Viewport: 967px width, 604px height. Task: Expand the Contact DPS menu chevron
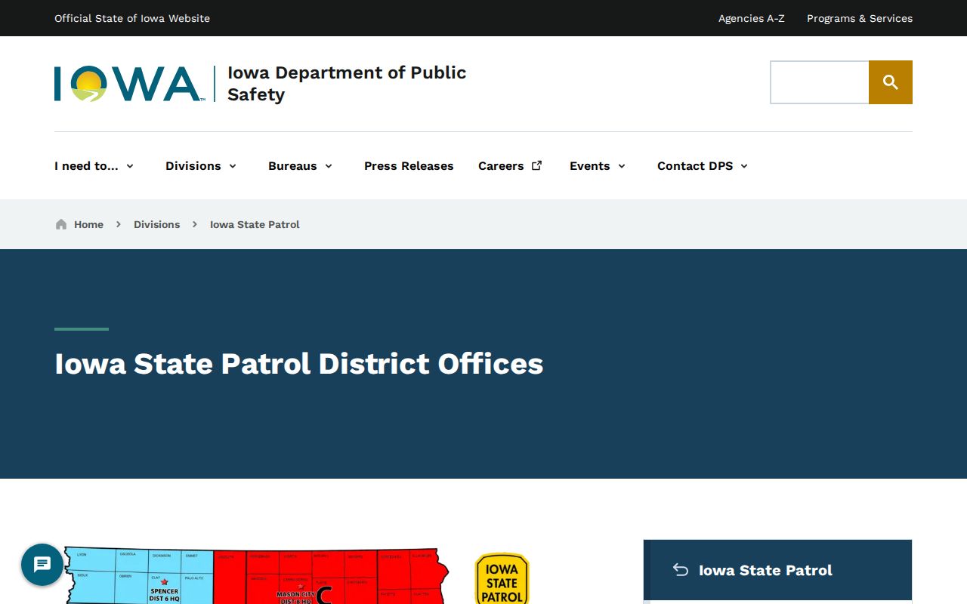point(744,166)
